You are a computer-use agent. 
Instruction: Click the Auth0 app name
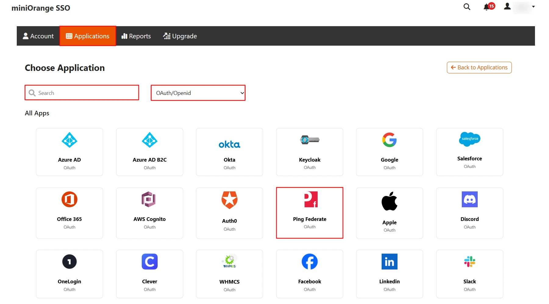click(x=230, y=221)
